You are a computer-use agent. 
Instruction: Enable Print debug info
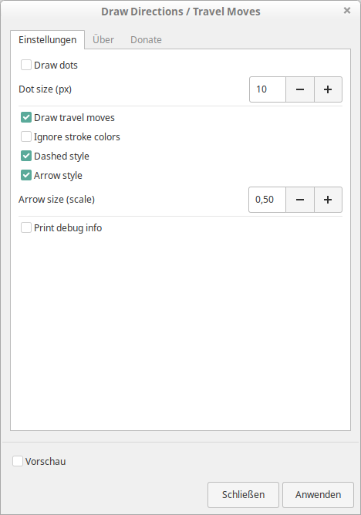pyautogui.click(x=26, y=227)
